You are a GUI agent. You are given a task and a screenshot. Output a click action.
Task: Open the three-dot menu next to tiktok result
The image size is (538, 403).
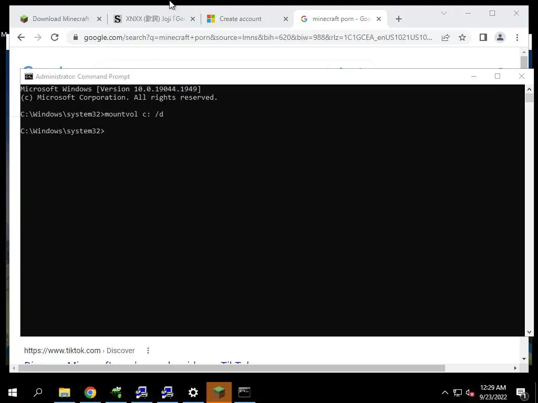pyautogui.click(x=148, y=351)
